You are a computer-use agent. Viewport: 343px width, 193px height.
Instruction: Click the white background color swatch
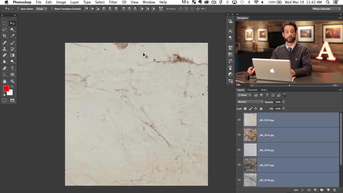pyautogui.click(x=11, y=93)
